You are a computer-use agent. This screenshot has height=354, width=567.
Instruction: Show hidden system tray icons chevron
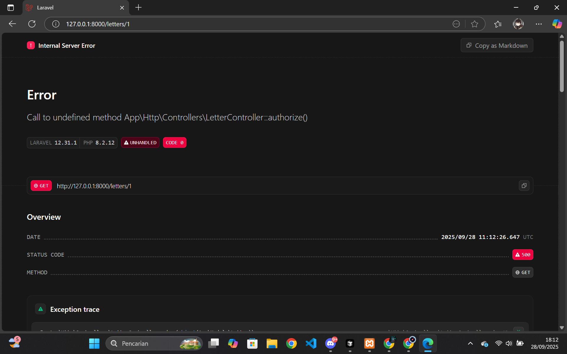(x=470, y=343)
